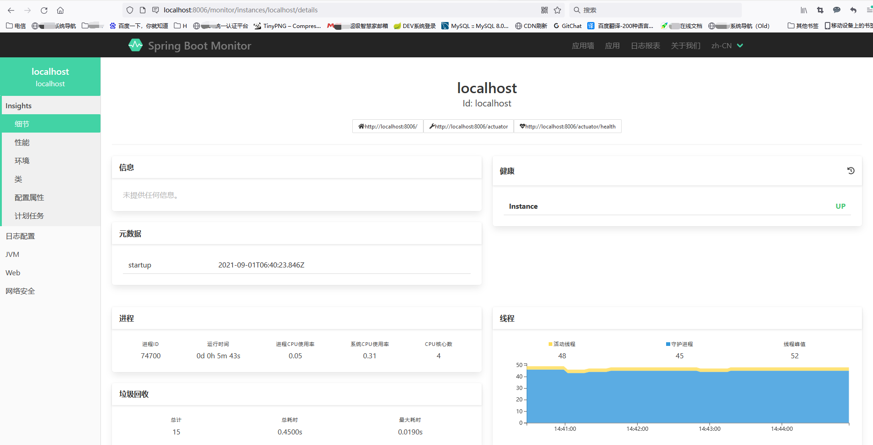Toggle the 线程峰值 legend in the thread chart
The image size is (873, 445).
[x=794, y=344]
